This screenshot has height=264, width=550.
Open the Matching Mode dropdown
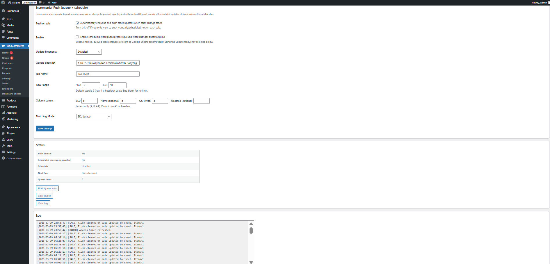click(x=93, y=116)
